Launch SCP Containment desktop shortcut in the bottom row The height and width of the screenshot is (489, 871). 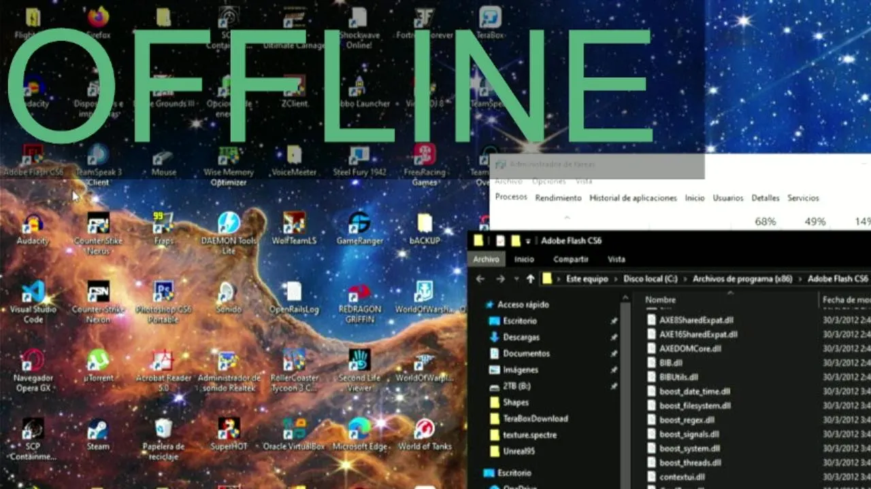tap(33, 439)
